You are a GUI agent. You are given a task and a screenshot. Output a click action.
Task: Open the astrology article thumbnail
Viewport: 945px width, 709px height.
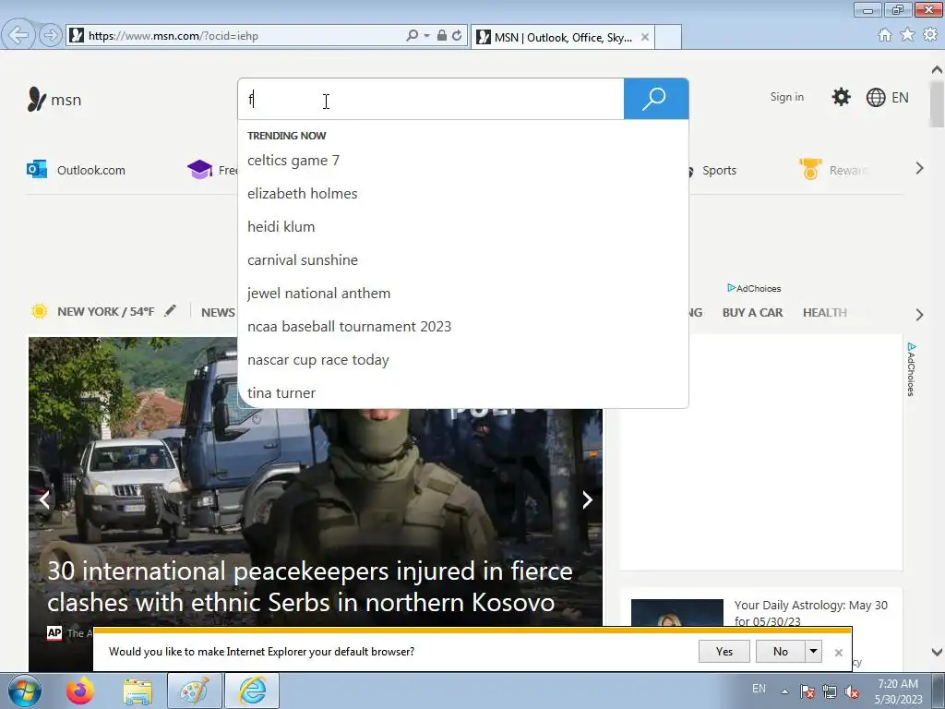[x=676, y=613]
